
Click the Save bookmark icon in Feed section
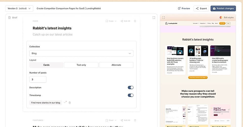click(107, 21)
